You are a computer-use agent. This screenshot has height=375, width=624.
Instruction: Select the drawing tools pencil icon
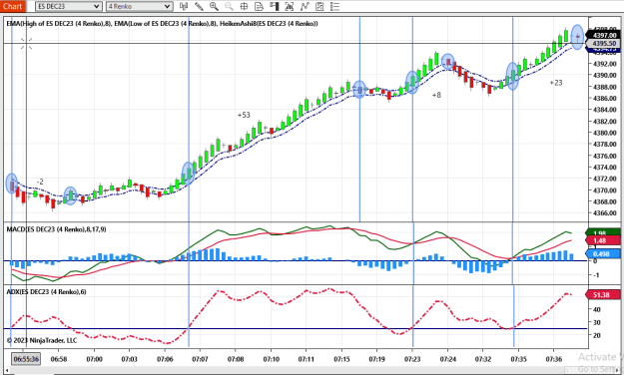[x=199, y=6]
